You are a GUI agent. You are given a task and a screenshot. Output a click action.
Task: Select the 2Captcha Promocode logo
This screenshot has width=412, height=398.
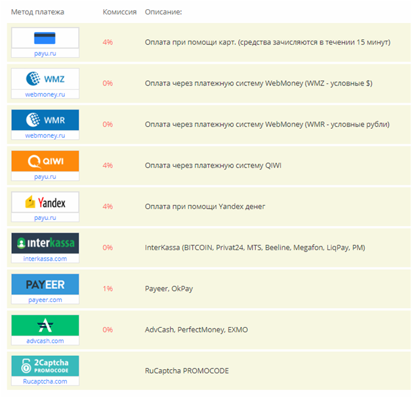click(45, 366)
